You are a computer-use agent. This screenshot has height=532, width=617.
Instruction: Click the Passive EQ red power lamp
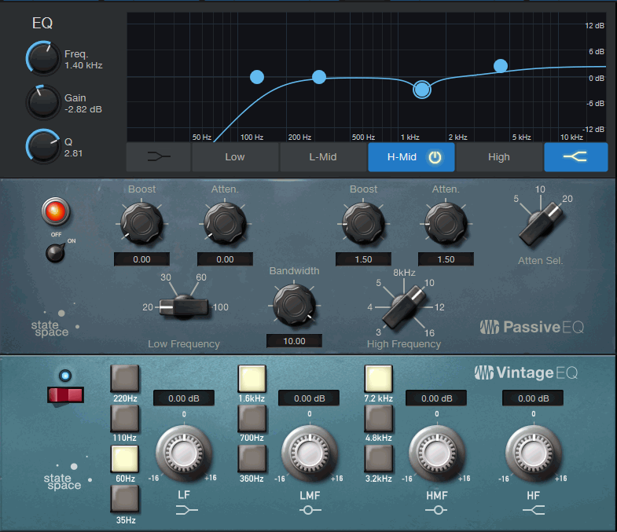coord(56,211)
